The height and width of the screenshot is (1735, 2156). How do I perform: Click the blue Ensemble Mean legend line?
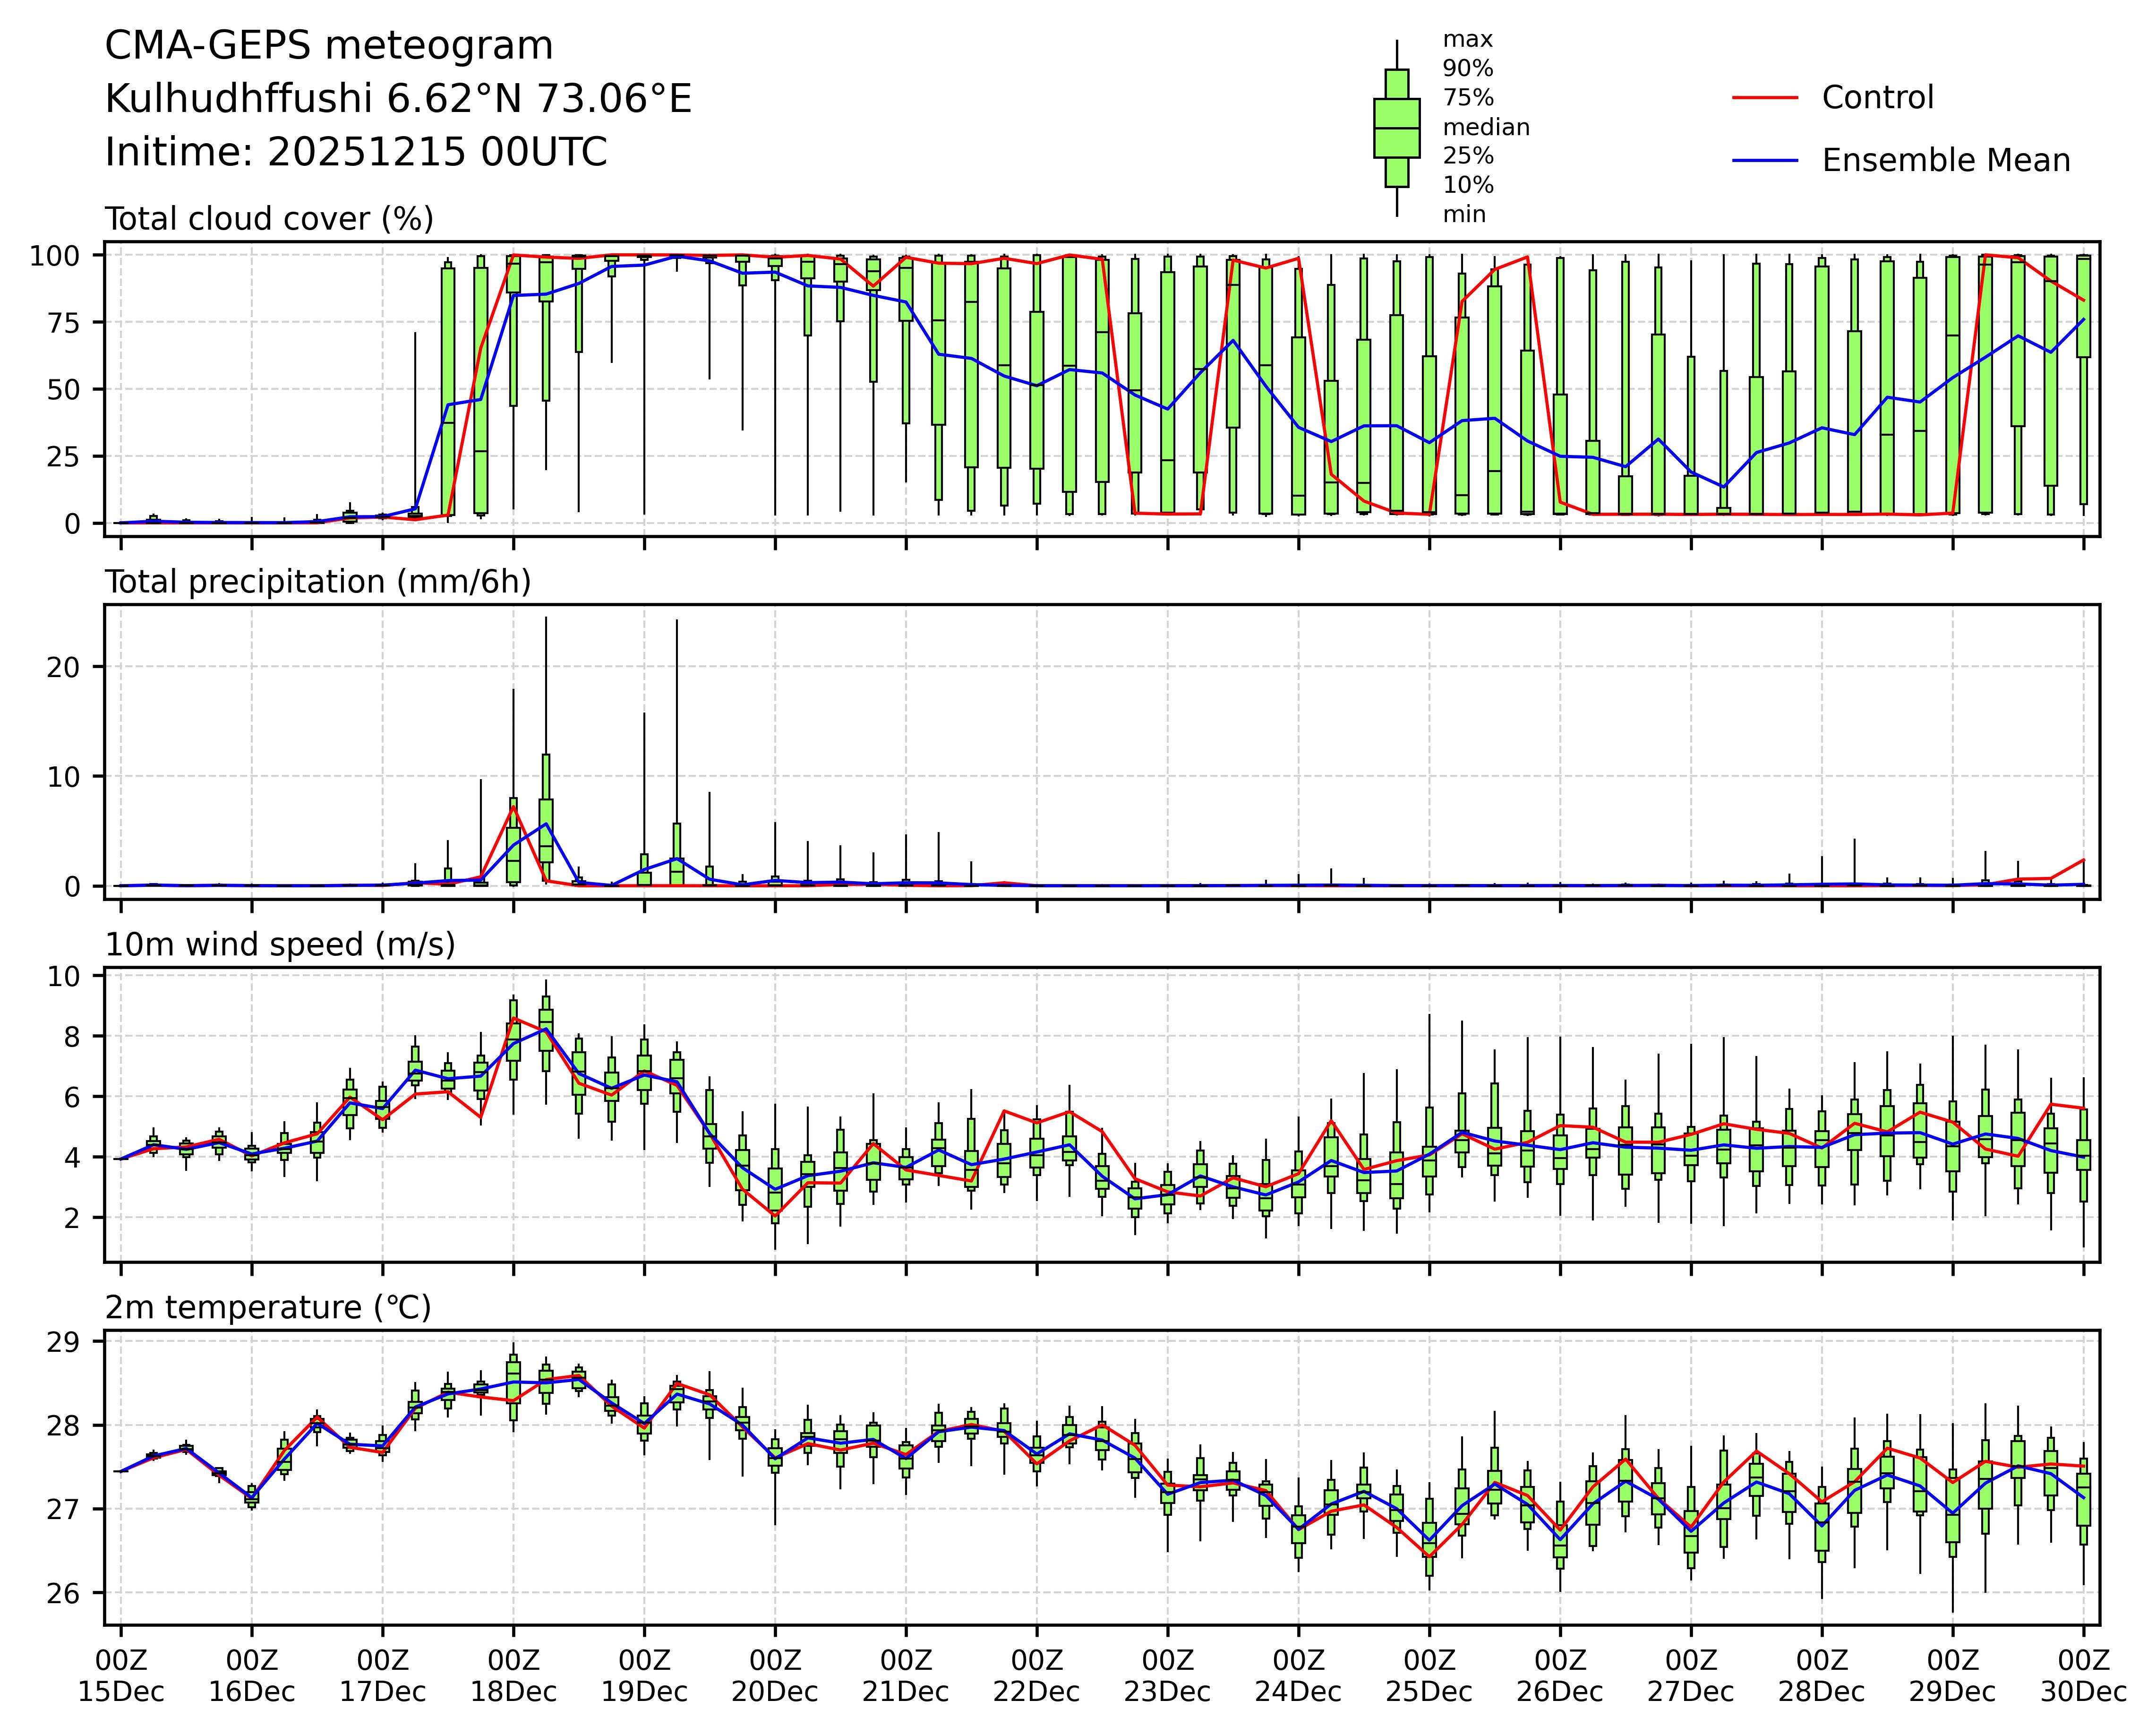[x=1765, y=161]
